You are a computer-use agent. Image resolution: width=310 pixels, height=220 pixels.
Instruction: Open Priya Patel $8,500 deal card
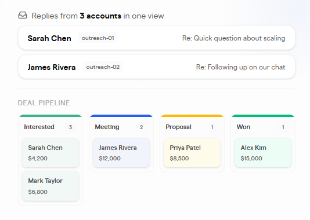click(192, 153)
